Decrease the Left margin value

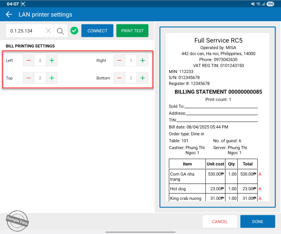click(x=29, y=61)
